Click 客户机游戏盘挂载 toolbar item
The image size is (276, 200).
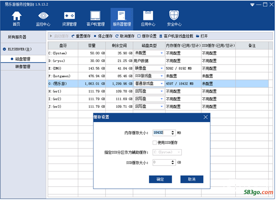point(176,36)
